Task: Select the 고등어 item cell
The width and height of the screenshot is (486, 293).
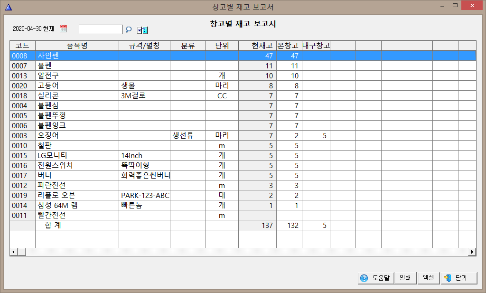Action: click(77, 85)
